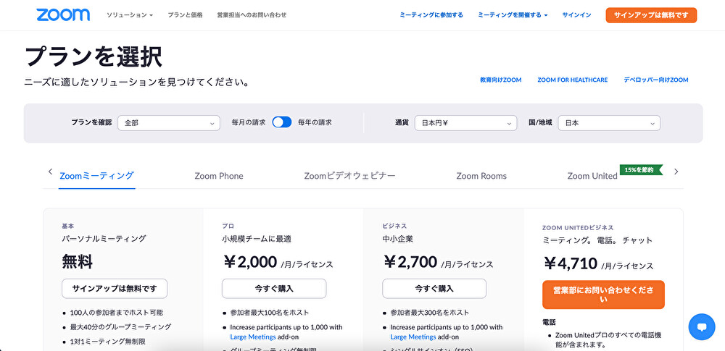
Task: Go to previous product tabs arrow
Action: [51, 172]
